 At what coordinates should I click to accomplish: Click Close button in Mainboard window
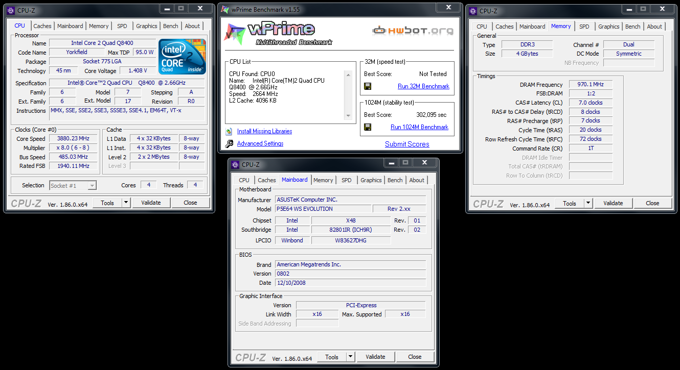click(415, 357)
